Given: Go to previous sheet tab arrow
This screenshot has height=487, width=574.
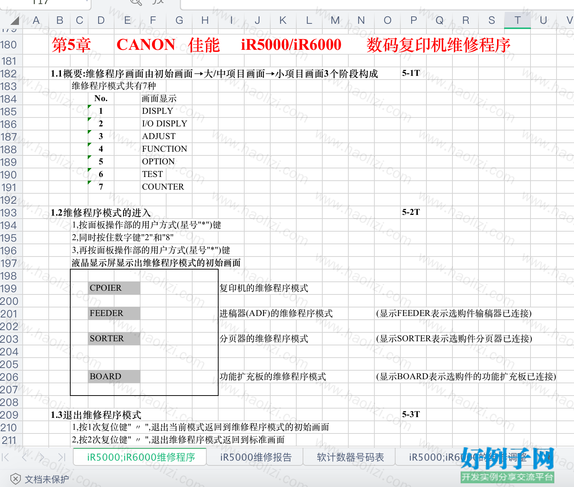Looking at the screenshot, I should click(x=25, y=457).
